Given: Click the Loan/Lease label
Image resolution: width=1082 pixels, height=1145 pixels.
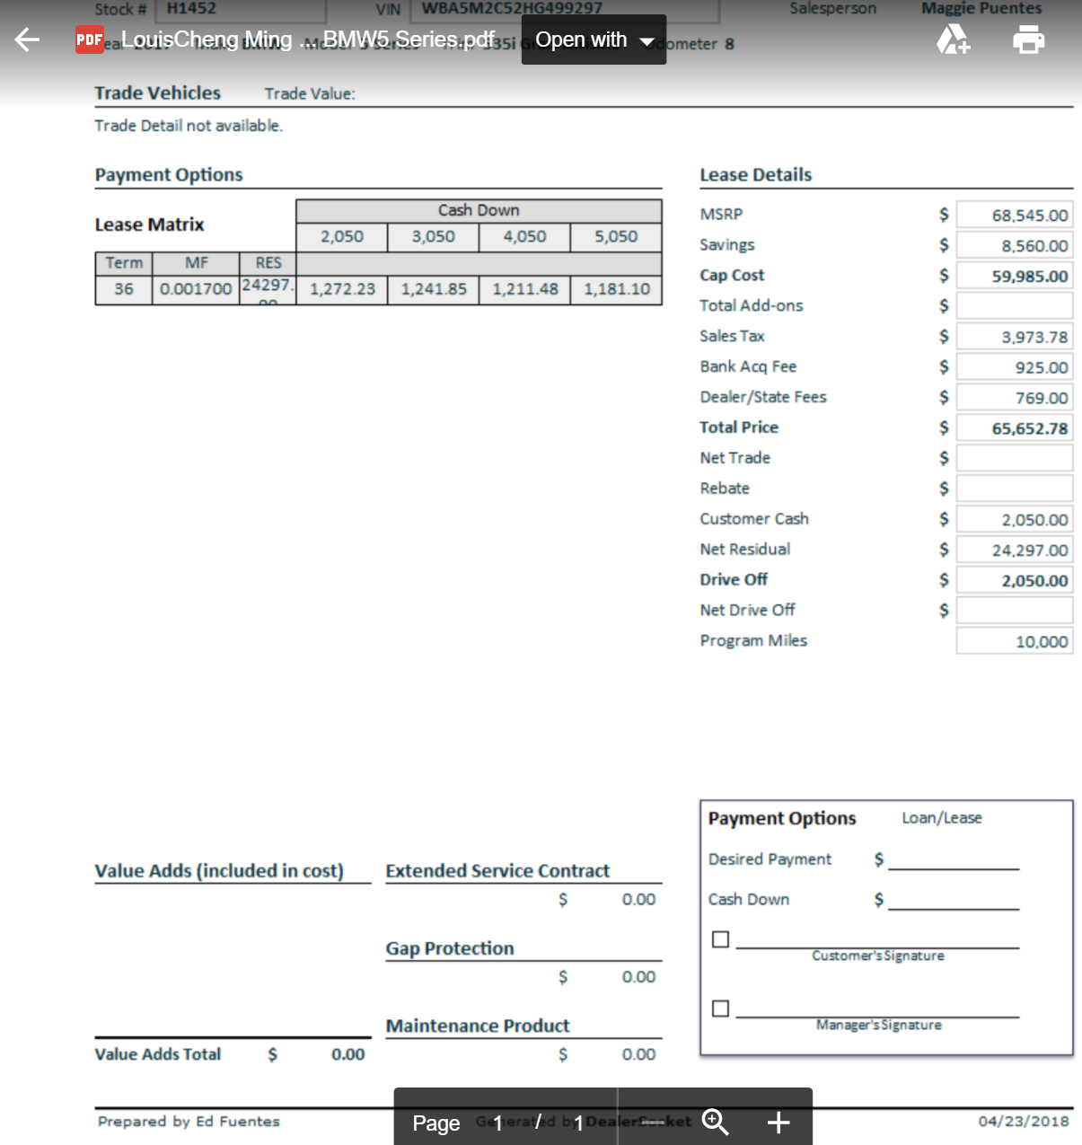Looking at the screenshot, I should click(942, 818).
